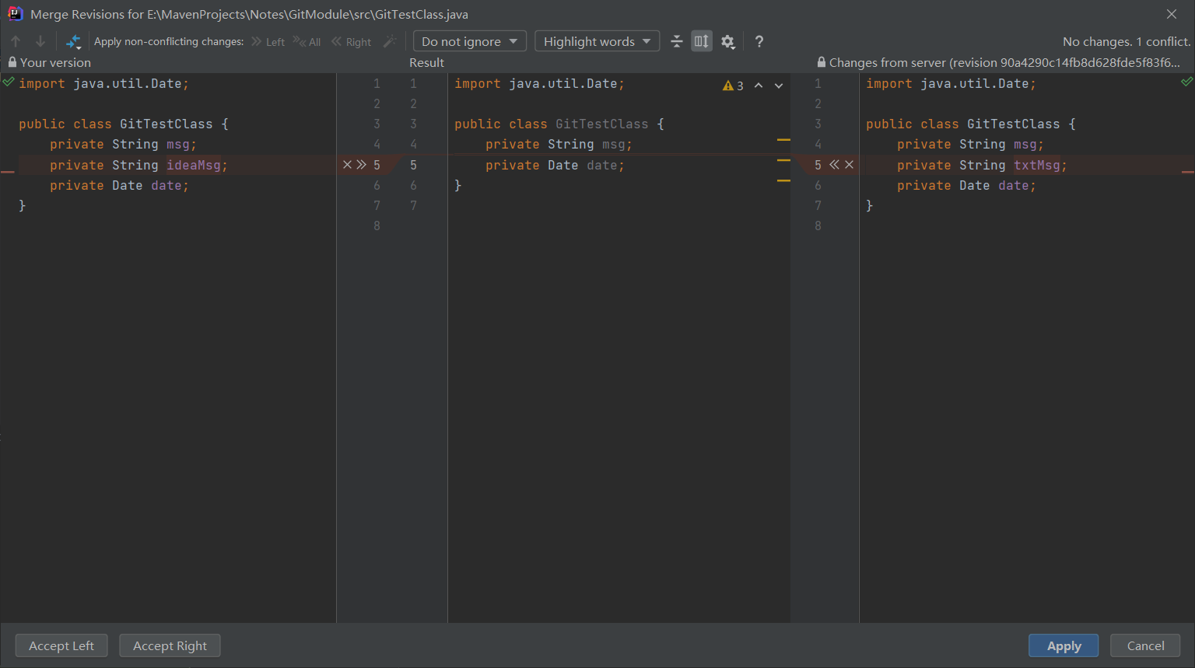Open diff settings gear
Screen dimensions: 1195x668
coord(728,42)
